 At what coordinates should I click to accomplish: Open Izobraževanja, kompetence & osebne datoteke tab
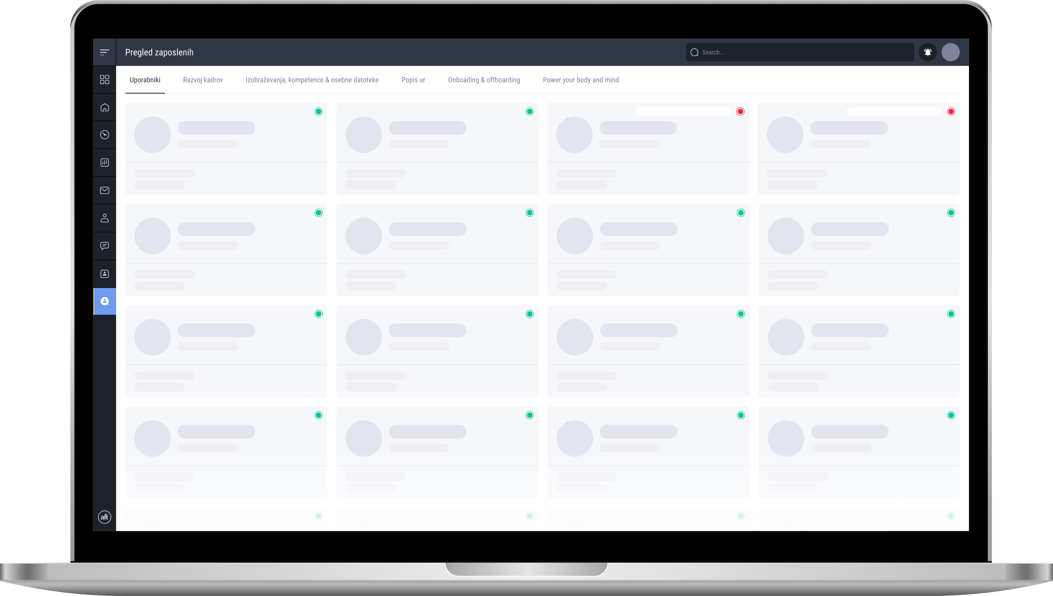click(312, 80)
